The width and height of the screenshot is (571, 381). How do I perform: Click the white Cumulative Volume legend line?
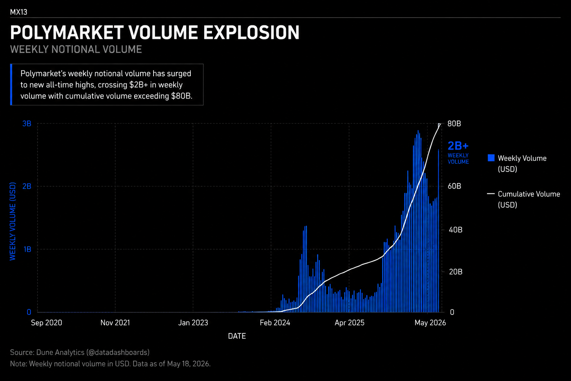click(x=491, y=194)
